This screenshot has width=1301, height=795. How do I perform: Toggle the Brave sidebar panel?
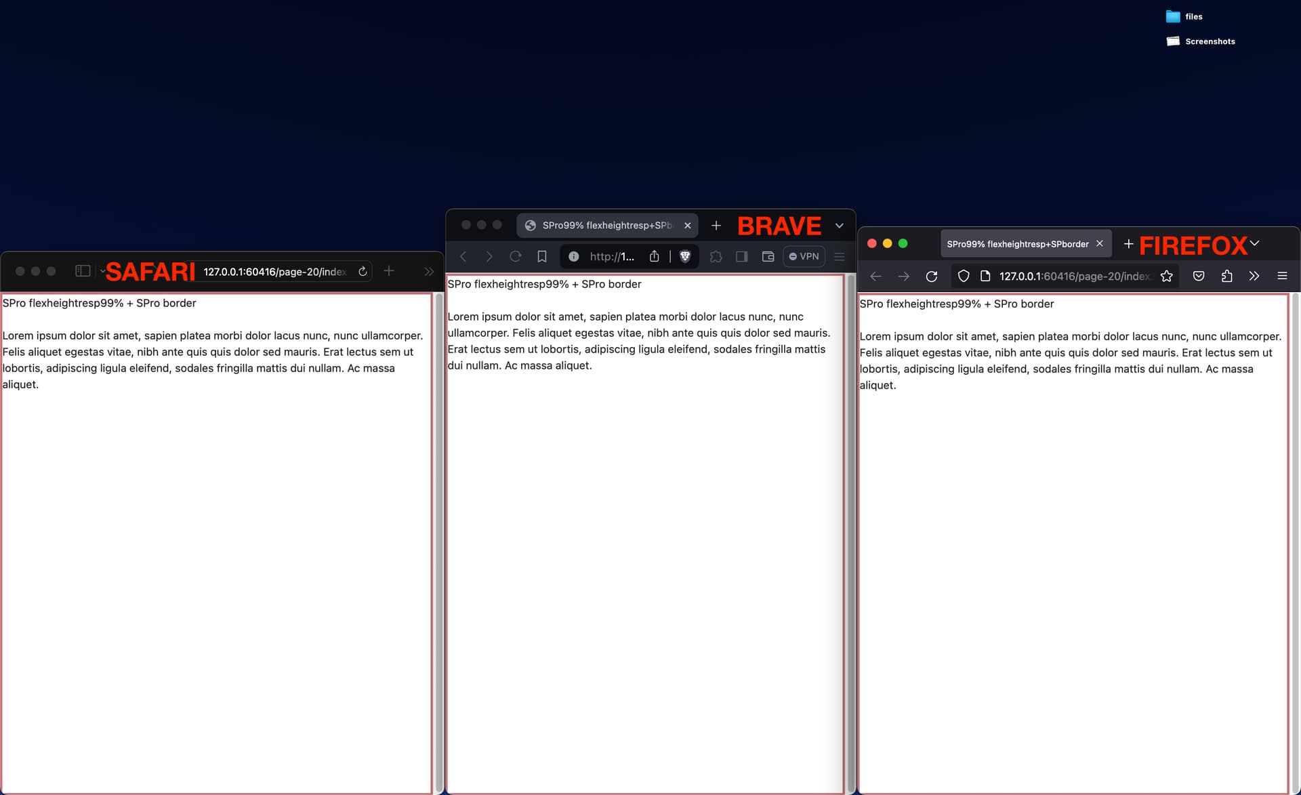coord(742,256)
